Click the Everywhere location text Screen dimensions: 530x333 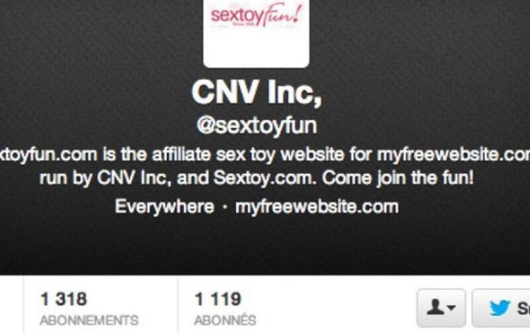[164, 207]
